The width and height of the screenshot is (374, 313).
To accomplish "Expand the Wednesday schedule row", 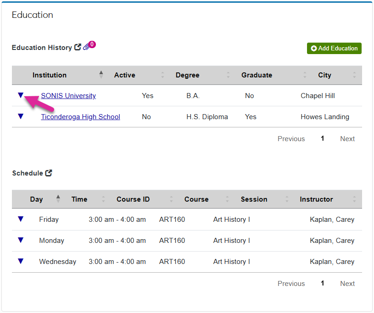I will pyautogui.click(x=20, y=261).
